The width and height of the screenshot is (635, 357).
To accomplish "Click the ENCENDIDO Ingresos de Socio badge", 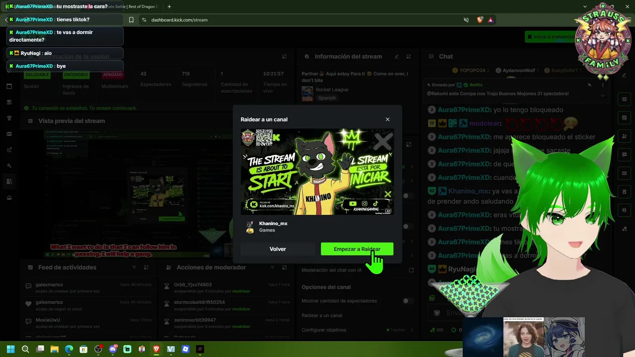I will pyautogui.click(x=76, y=75).
